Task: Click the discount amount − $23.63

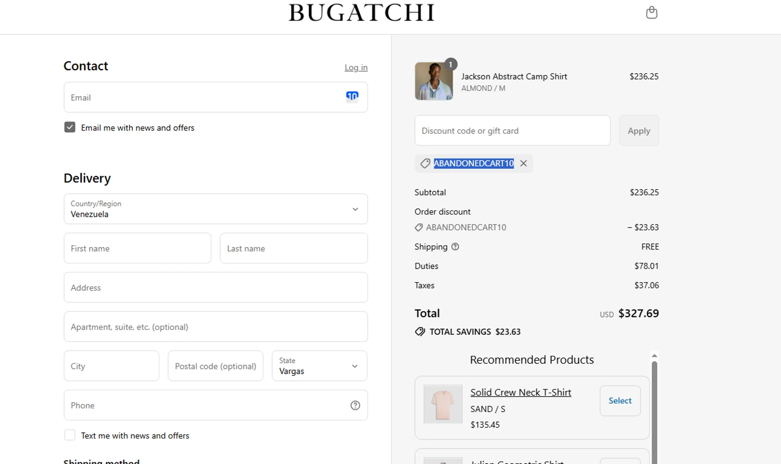Action: pos(643,228)
